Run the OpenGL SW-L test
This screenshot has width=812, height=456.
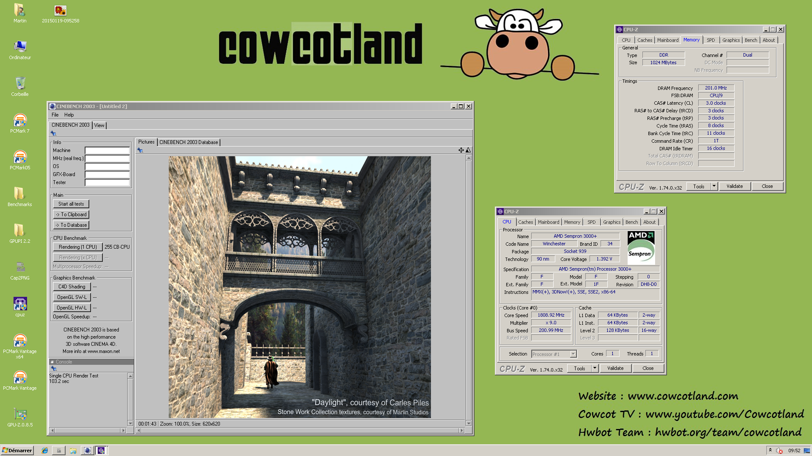(x=72, y=297)
